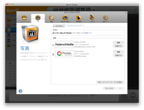
Task: Close the Kiss X4 Share settings dialog
Action: [126, 13]
